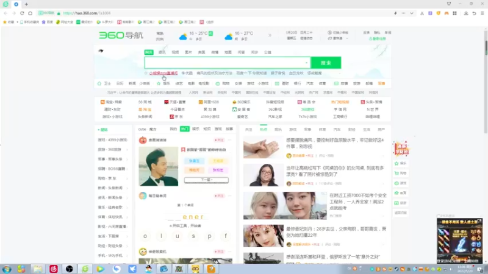Image resolution: width=488 pixels, height=274 pixels.
Task: Open the Windows Start button
Action: click(7, 269)
